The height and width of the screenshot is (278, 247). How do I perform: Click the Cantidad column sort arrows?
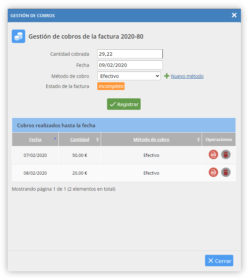[x=97, y=140]
